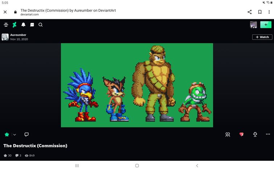Share the page using the share icon
This screenshot has height=171, width=274.
(250, 12)
